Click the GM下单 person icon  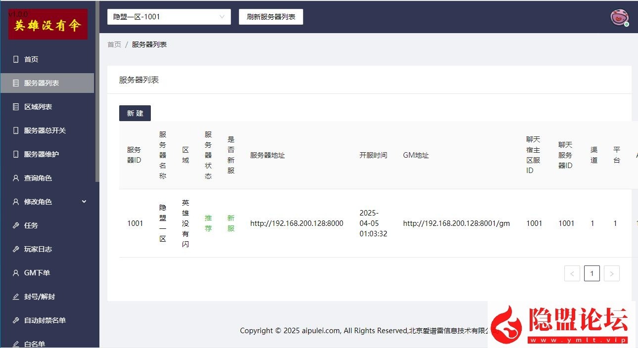15,272
